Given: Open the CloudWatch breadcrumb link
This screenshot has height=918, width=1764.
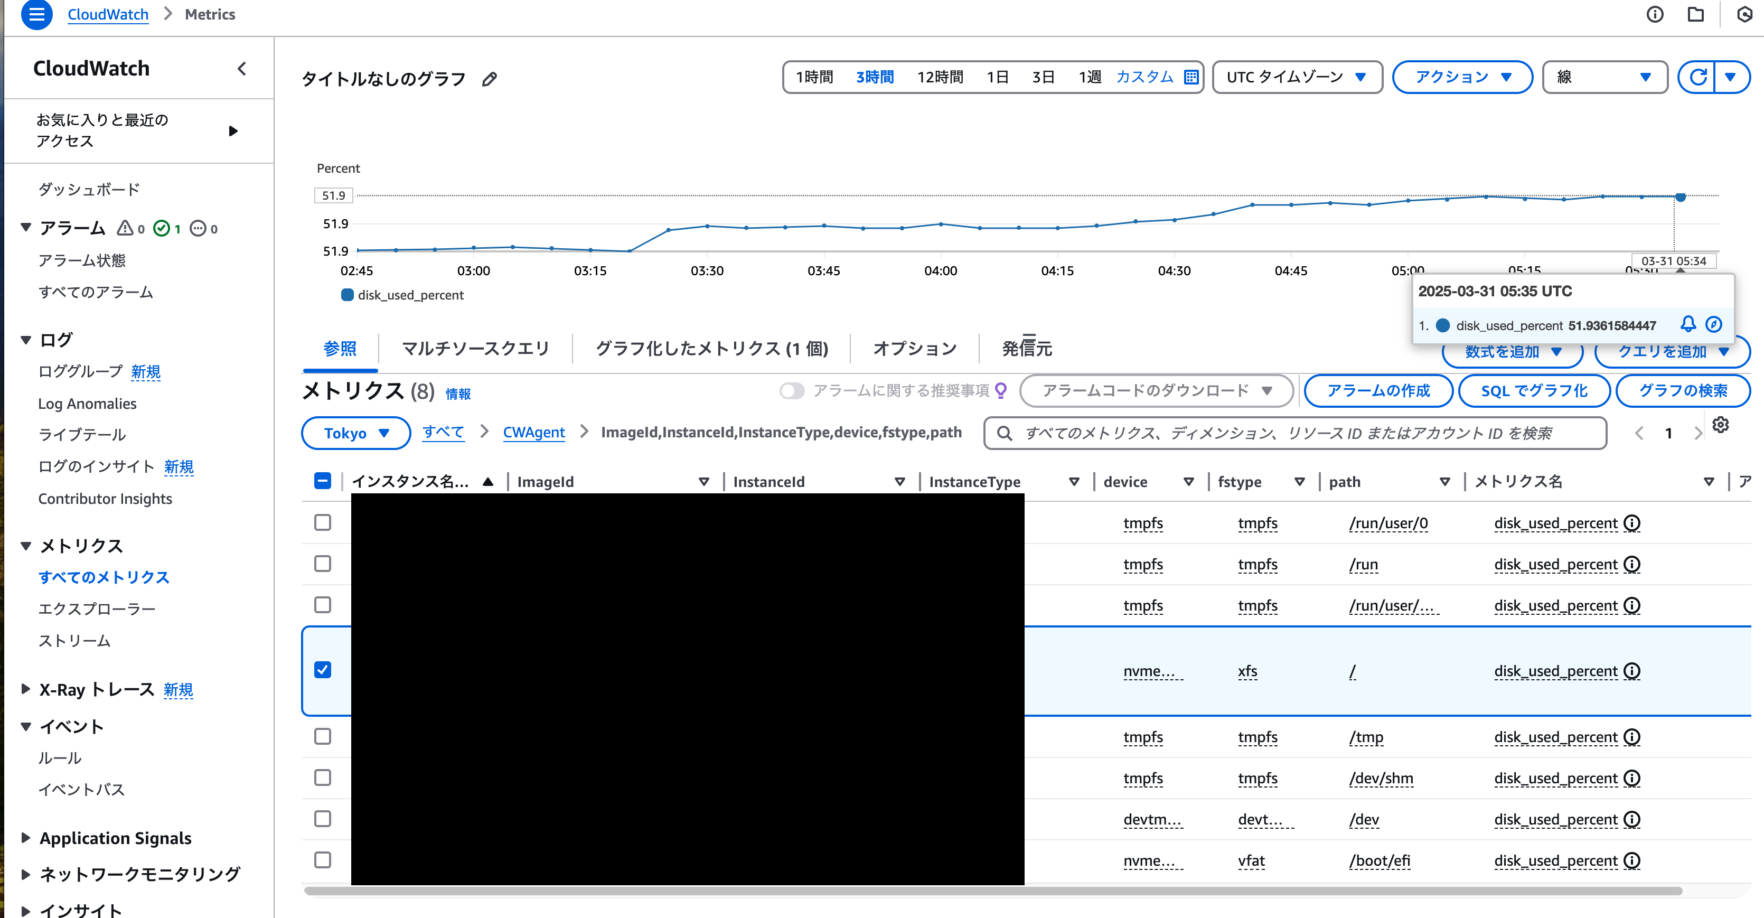Looking at the screenshot, I should point(108,14).
